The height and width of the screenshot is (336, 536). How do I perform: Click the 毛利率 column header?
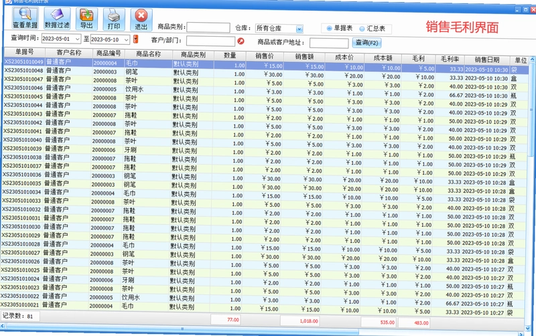[x=450, y=59]
